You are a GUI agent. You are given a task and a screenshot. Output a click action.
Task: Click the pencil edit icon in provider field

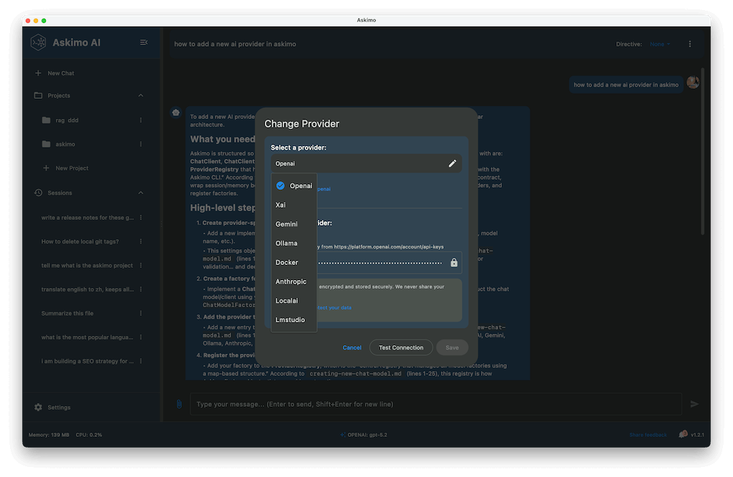(452, 163)
